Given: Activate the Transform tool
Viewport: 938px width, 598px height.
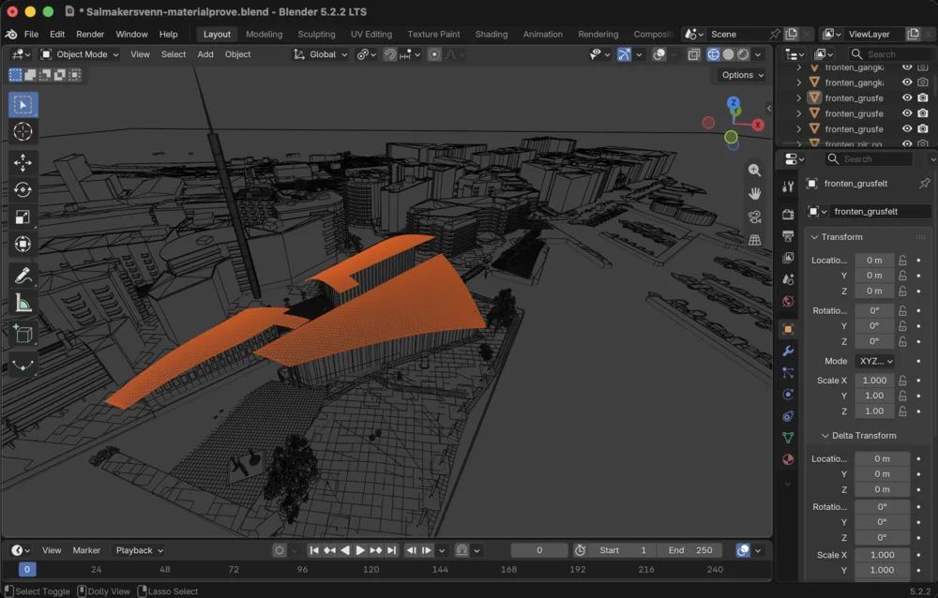Looking at the screenshot, I should click(x=23, y=244).
